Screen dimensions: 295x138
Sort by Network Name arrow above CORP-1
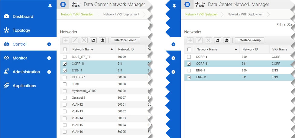pyautogui.click(x=236, y=49)
